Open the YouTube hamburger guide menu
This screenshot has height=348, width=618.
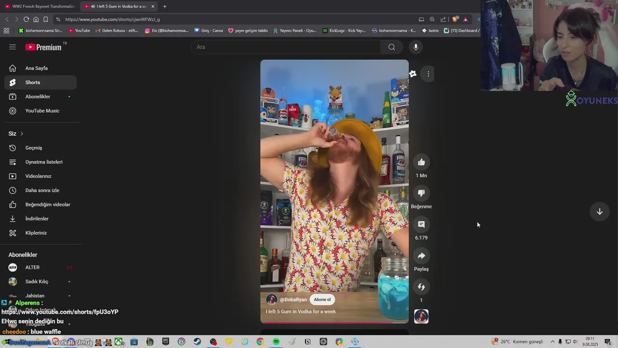13,47
